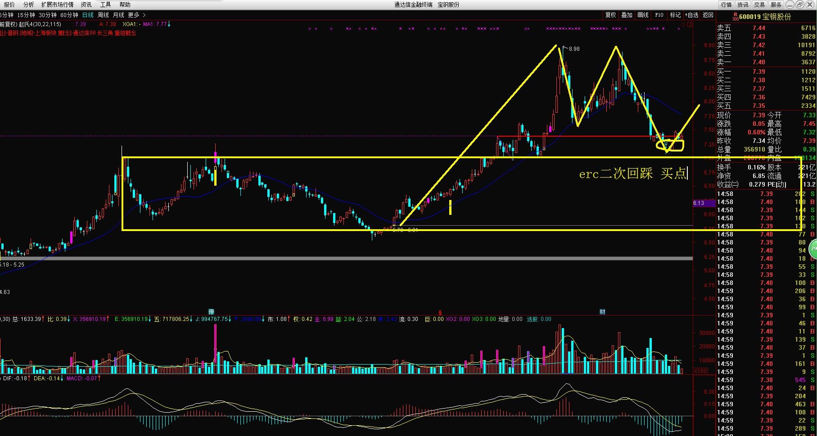Click the 通达信88 concept tag
The width and height of the screenshot is (817, 436).
click(x=84, y=33)
